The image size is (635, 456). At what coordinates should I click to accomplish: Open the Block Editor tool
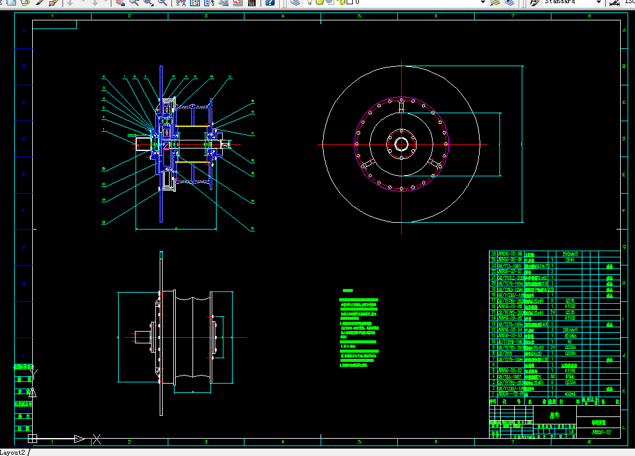(53, 2)
